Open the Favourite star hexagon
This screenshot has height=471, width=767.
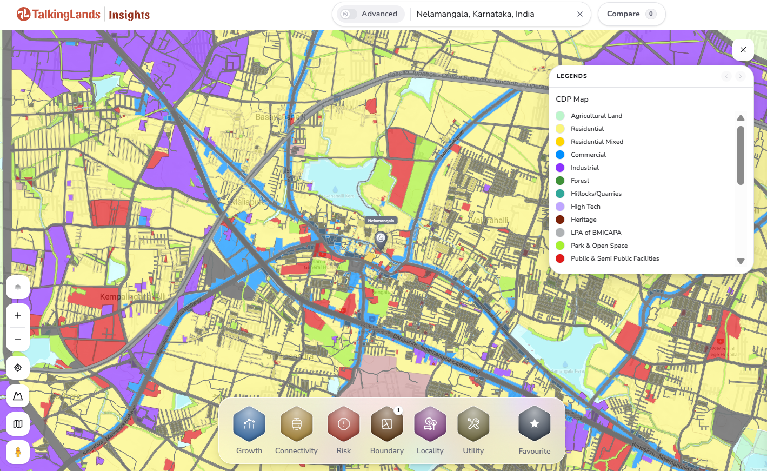pyautogui.click(x=535, y=424)
